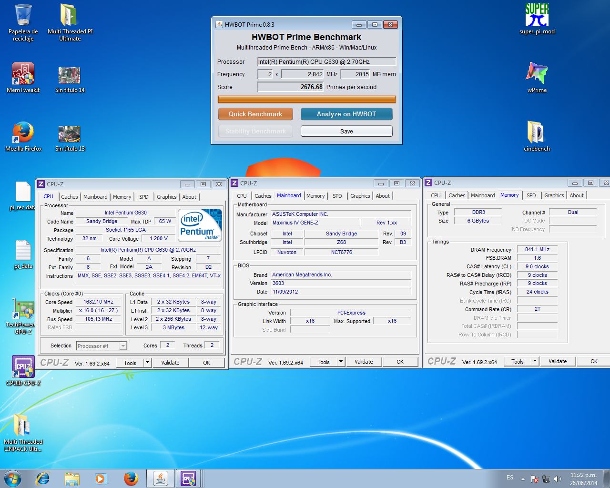Open the Action Center flag tray icon

534,479
